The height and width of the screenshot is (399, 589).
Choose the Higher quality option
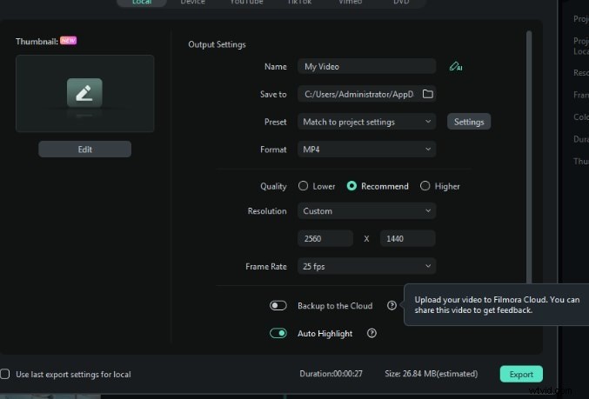tap(425, 186)
